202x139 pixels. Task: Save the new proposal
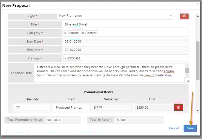point(190,128)
